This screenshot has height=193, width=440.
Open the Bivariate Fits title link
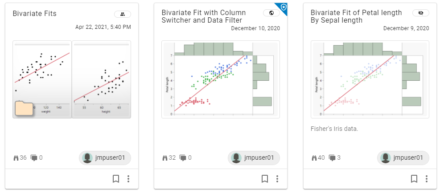click(x=35, y=14)
